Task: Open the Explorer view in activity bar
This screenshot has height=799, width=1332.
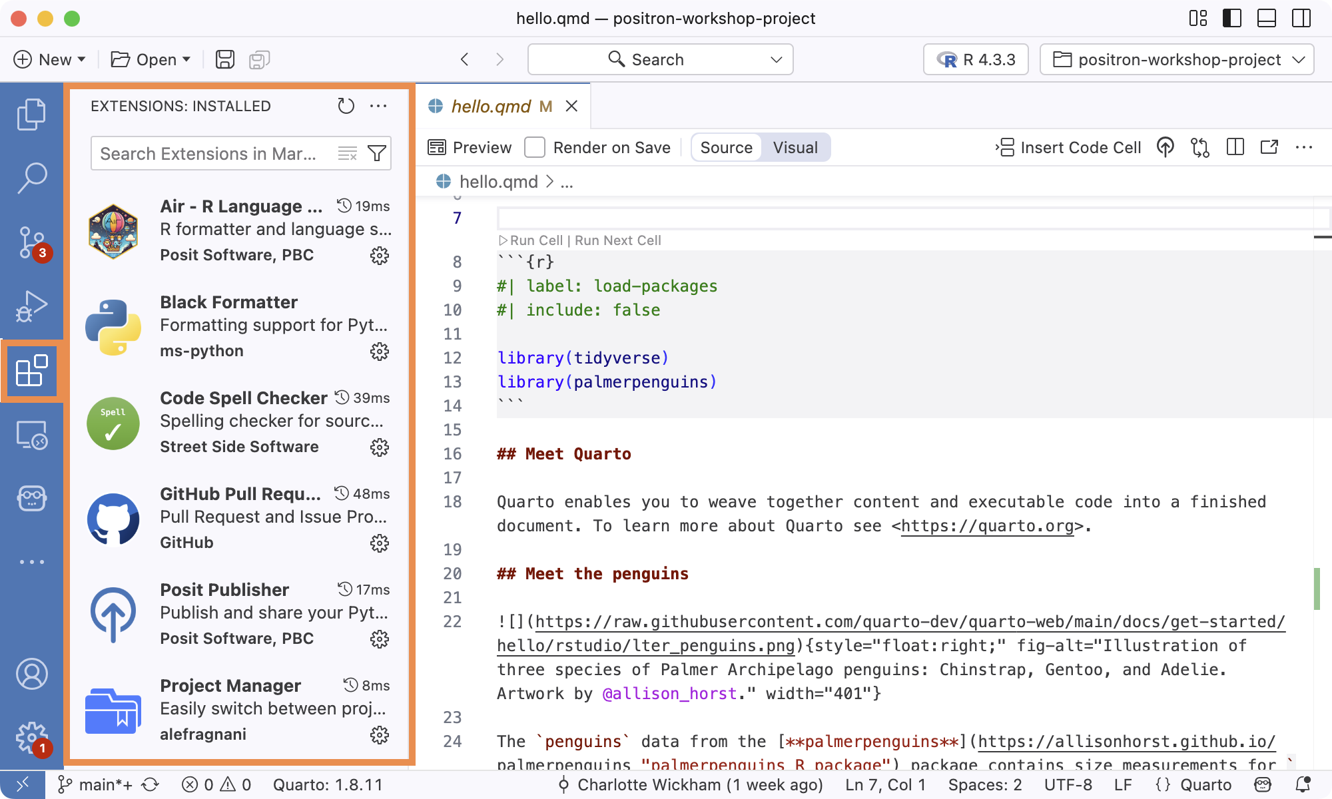Action: point(31,115)
